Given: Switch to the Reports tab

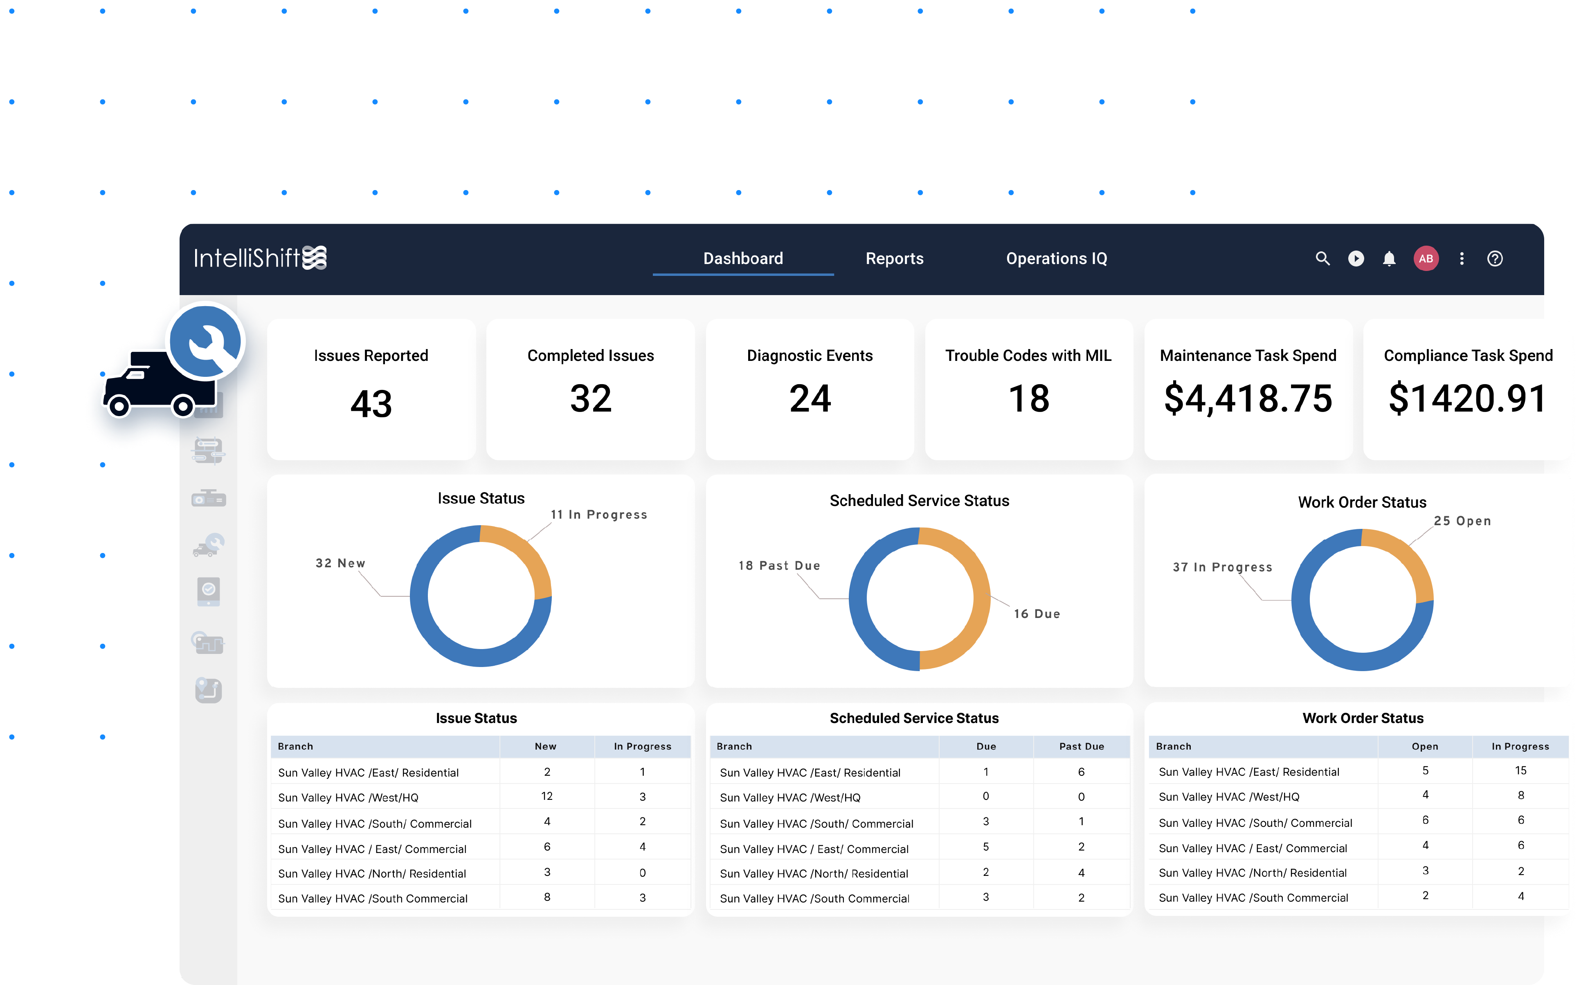Looking at the screenshot, I should (x=894, y=259).
